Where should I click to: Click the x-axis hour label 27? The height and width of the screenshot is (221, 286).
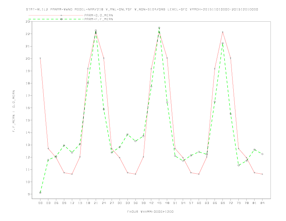[112, 203]
